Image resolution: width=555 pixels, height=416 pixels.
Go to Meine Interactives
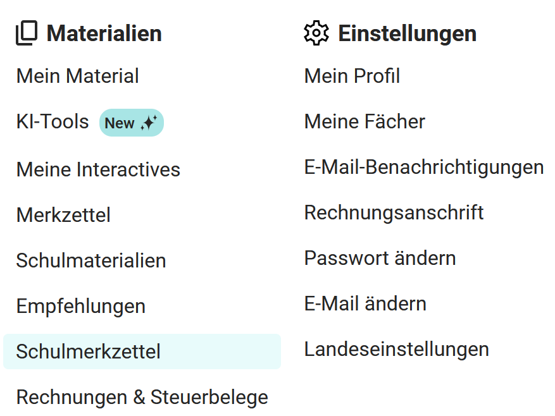pyautogui.click(x=98, y=169)
